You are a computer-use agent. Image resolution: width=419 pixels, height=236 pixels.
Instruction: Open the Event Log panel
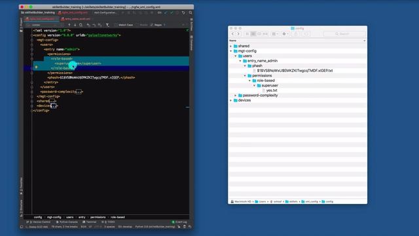click(x=179, y=222)
